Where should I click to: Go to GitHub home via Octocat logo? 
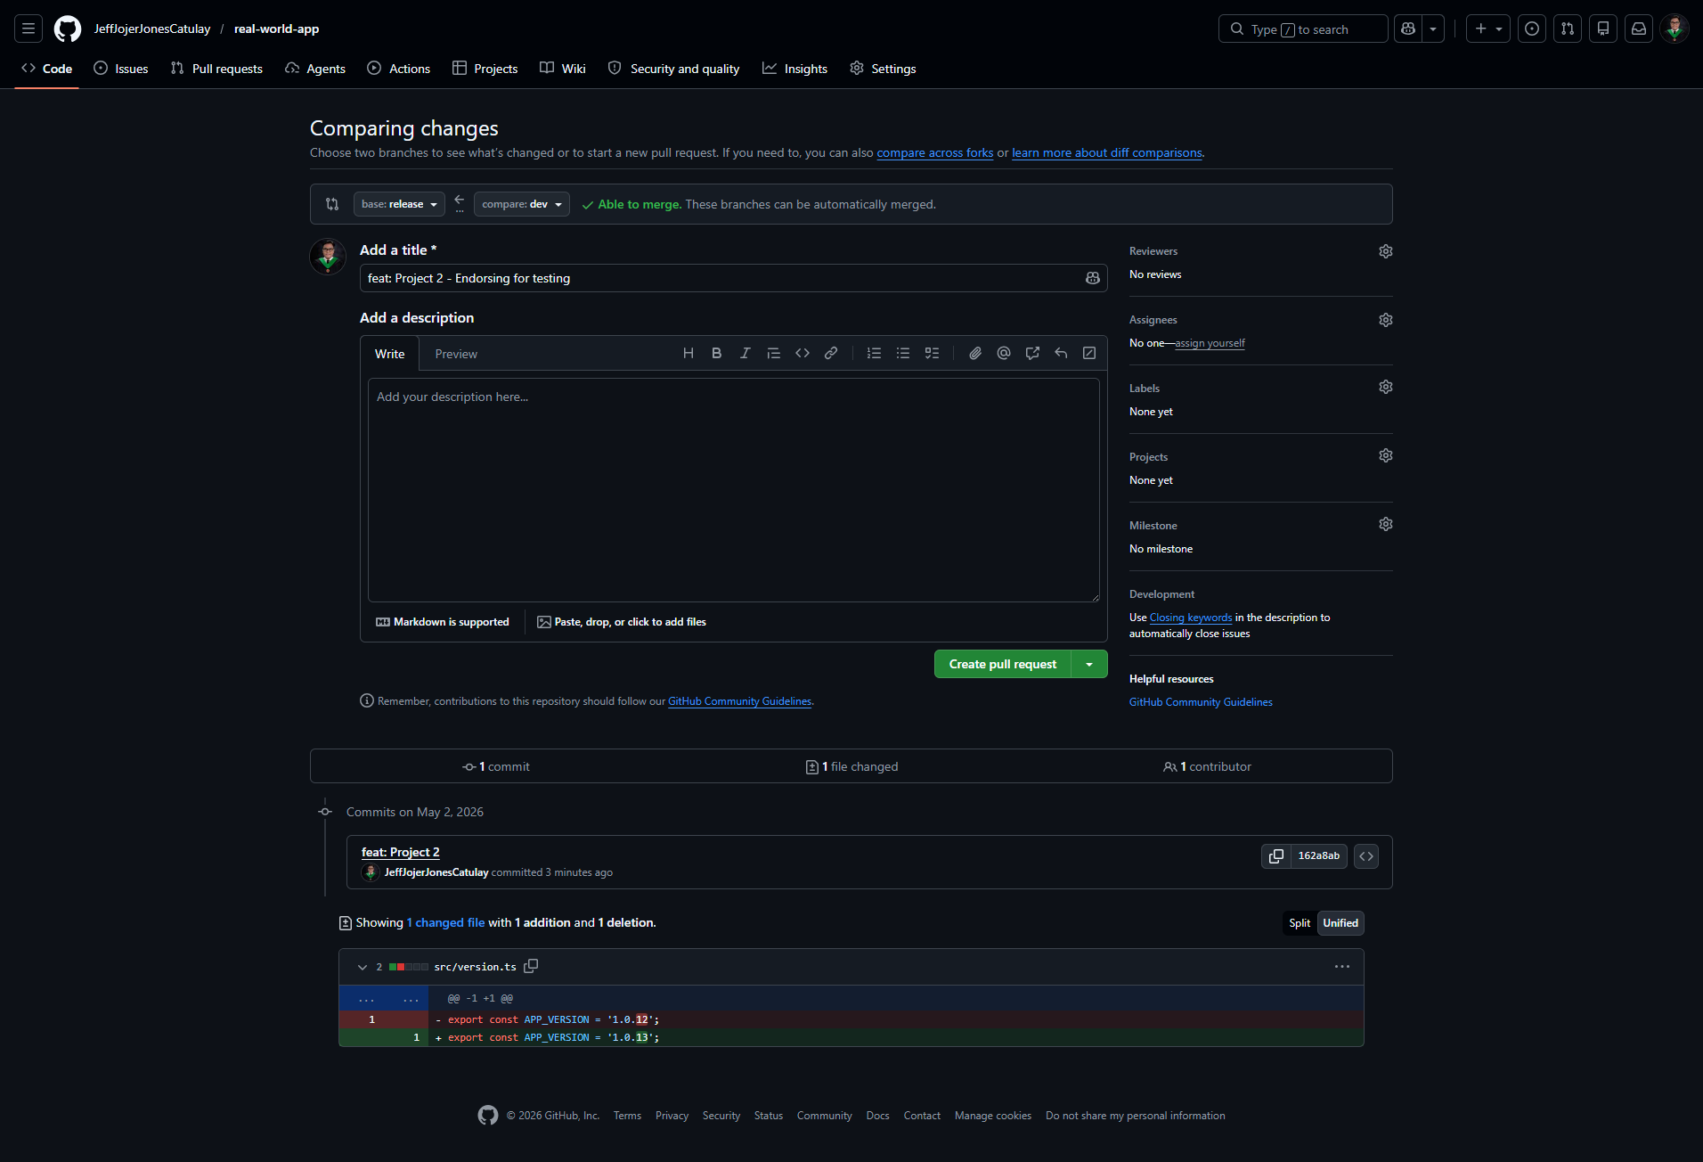[68, 29]
